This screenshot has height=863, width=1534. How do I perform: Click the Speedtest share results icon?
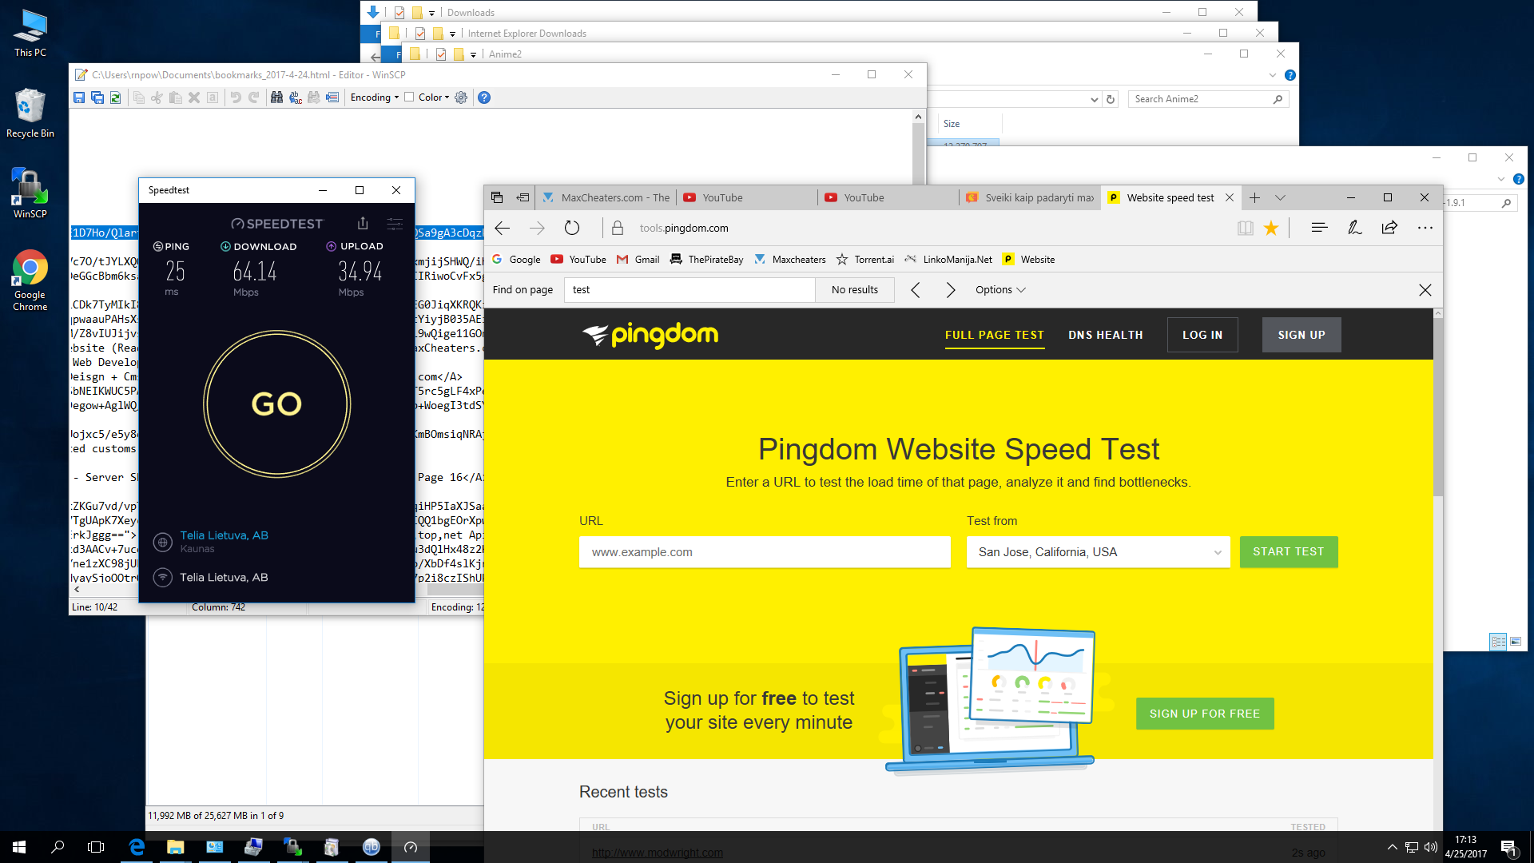point(363,223)
